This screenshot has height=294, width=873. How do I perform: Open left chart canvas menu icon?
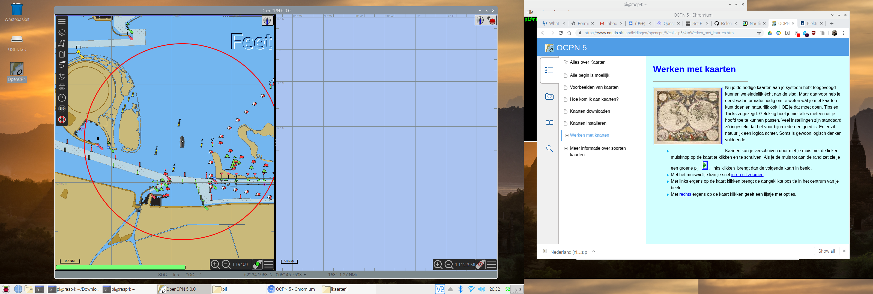click(x=268, y=264)
